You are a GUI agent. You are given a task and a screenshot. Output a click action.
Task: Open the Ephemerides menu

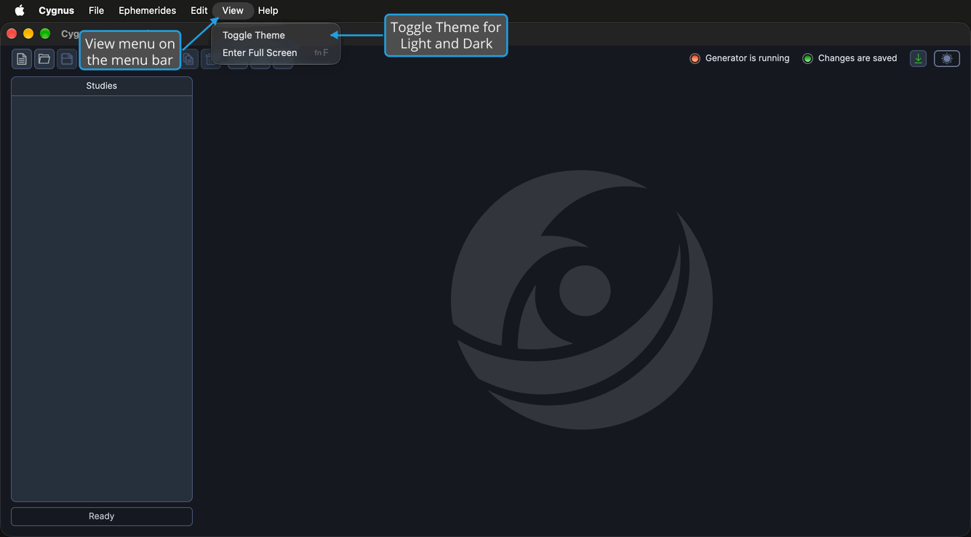point(147,10)
